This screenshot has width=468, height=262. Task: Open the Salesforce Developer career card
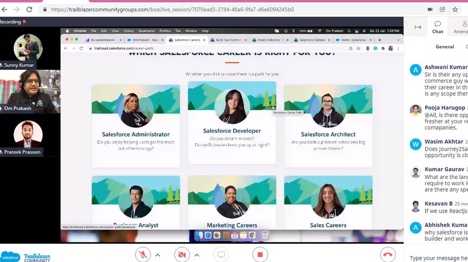232,122
